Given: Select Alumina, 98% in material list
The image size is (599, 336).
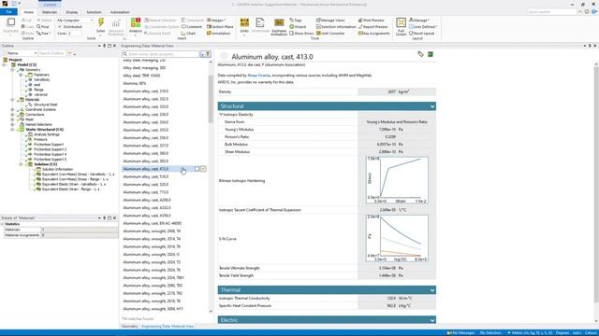Looking at the screenshot, I should tap(135, 83).
